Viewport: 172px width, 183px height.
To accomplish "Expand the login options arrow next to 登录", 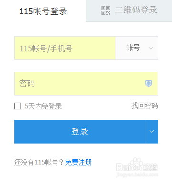I will tap(152, 132).
